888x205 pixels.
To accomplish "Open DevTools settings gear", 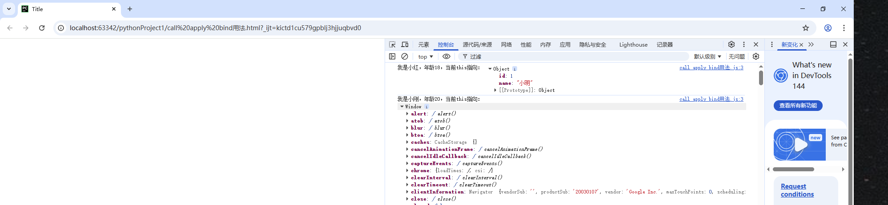I will coord(731,44).
